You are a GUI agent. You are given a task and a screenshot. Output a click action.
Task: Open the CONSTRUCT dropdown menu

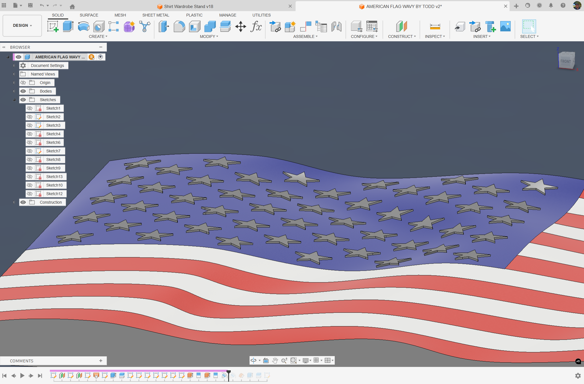tap(402, 36)
